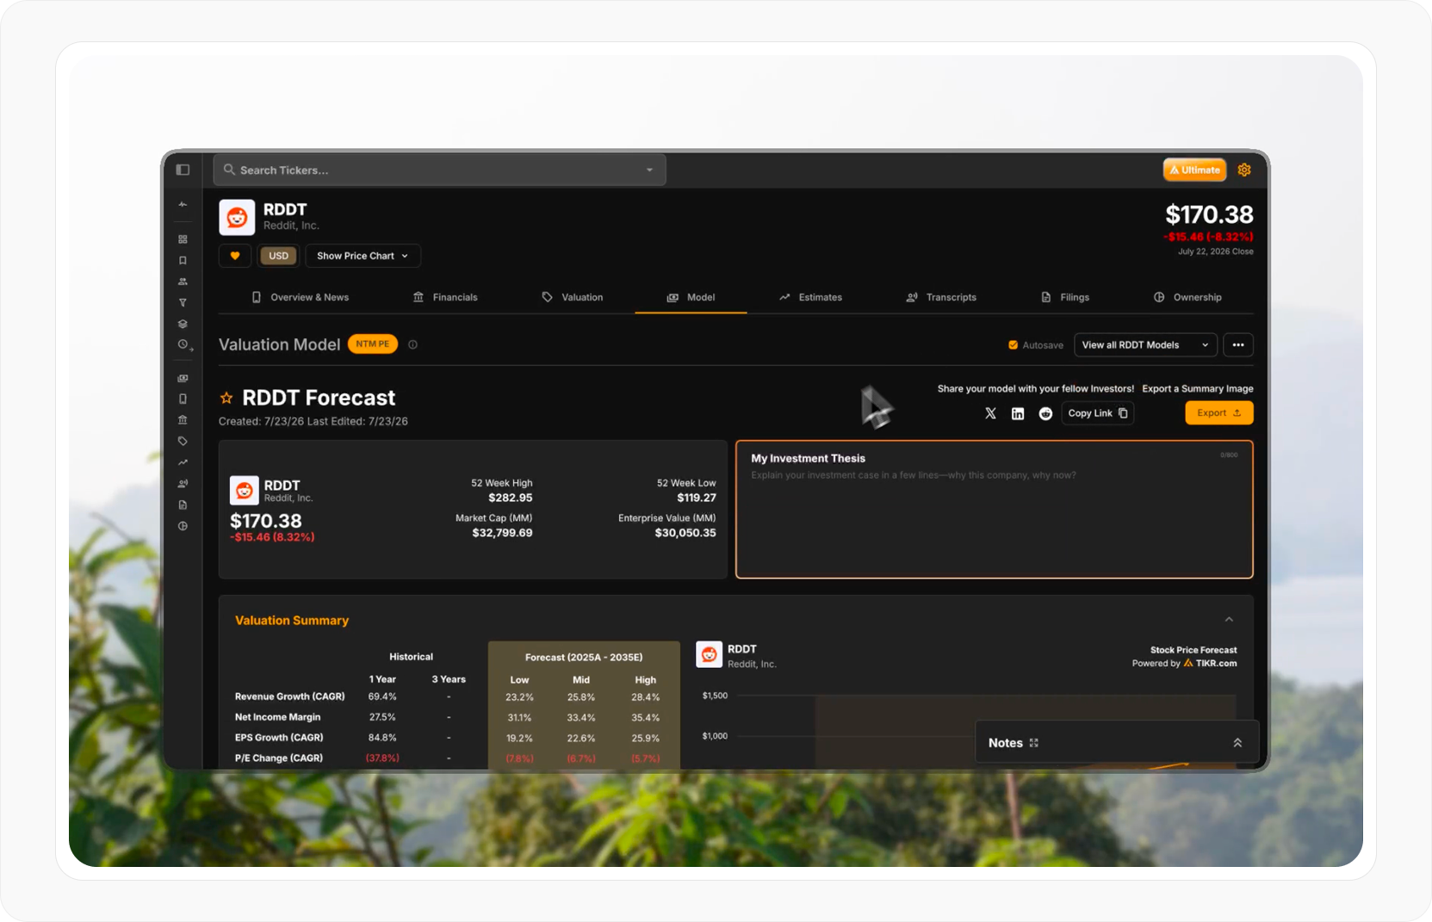Expand the Notes panel with double chevron

point(1237,743)
